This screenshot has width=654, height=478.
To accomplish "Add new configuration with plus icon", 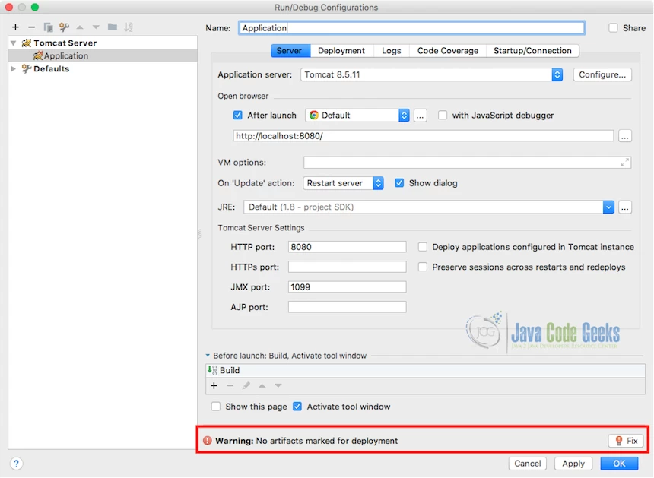I will 15,27.
